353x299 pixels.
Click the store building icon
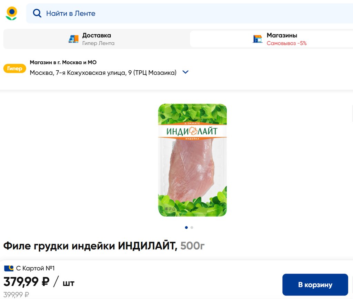point(258,39)
